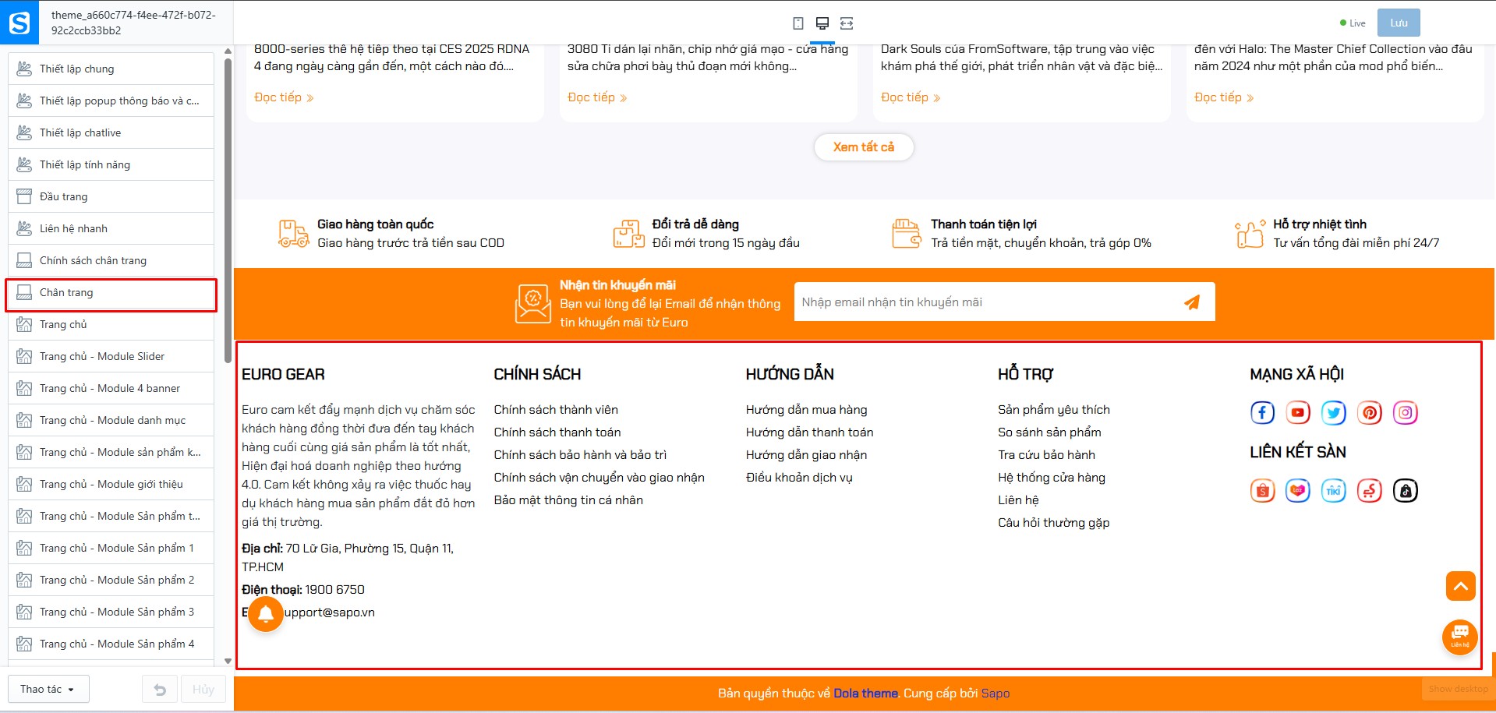1496x713 pixels.
Task: Open the Instagram social icon
Action: coord(1406,412)
